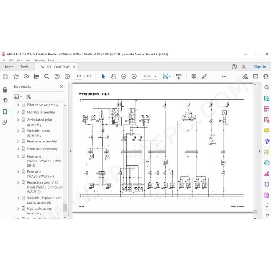Screen dimensions: 271x271
Task: Collapse navigation pane left arrow
Action: (70, 151)
